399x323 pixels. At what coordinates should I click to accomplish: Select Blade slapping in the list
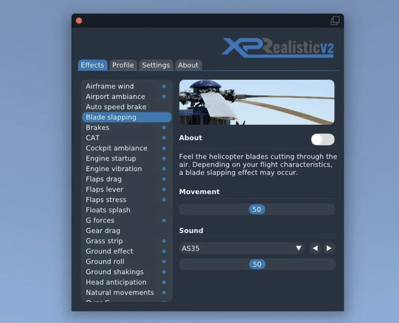tap(127, 117)
